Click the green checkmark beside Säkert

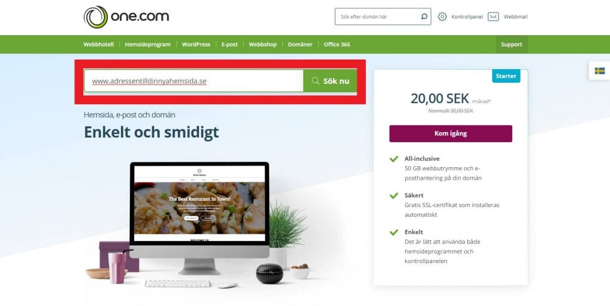pyautogui.click(x=394, y=195)
